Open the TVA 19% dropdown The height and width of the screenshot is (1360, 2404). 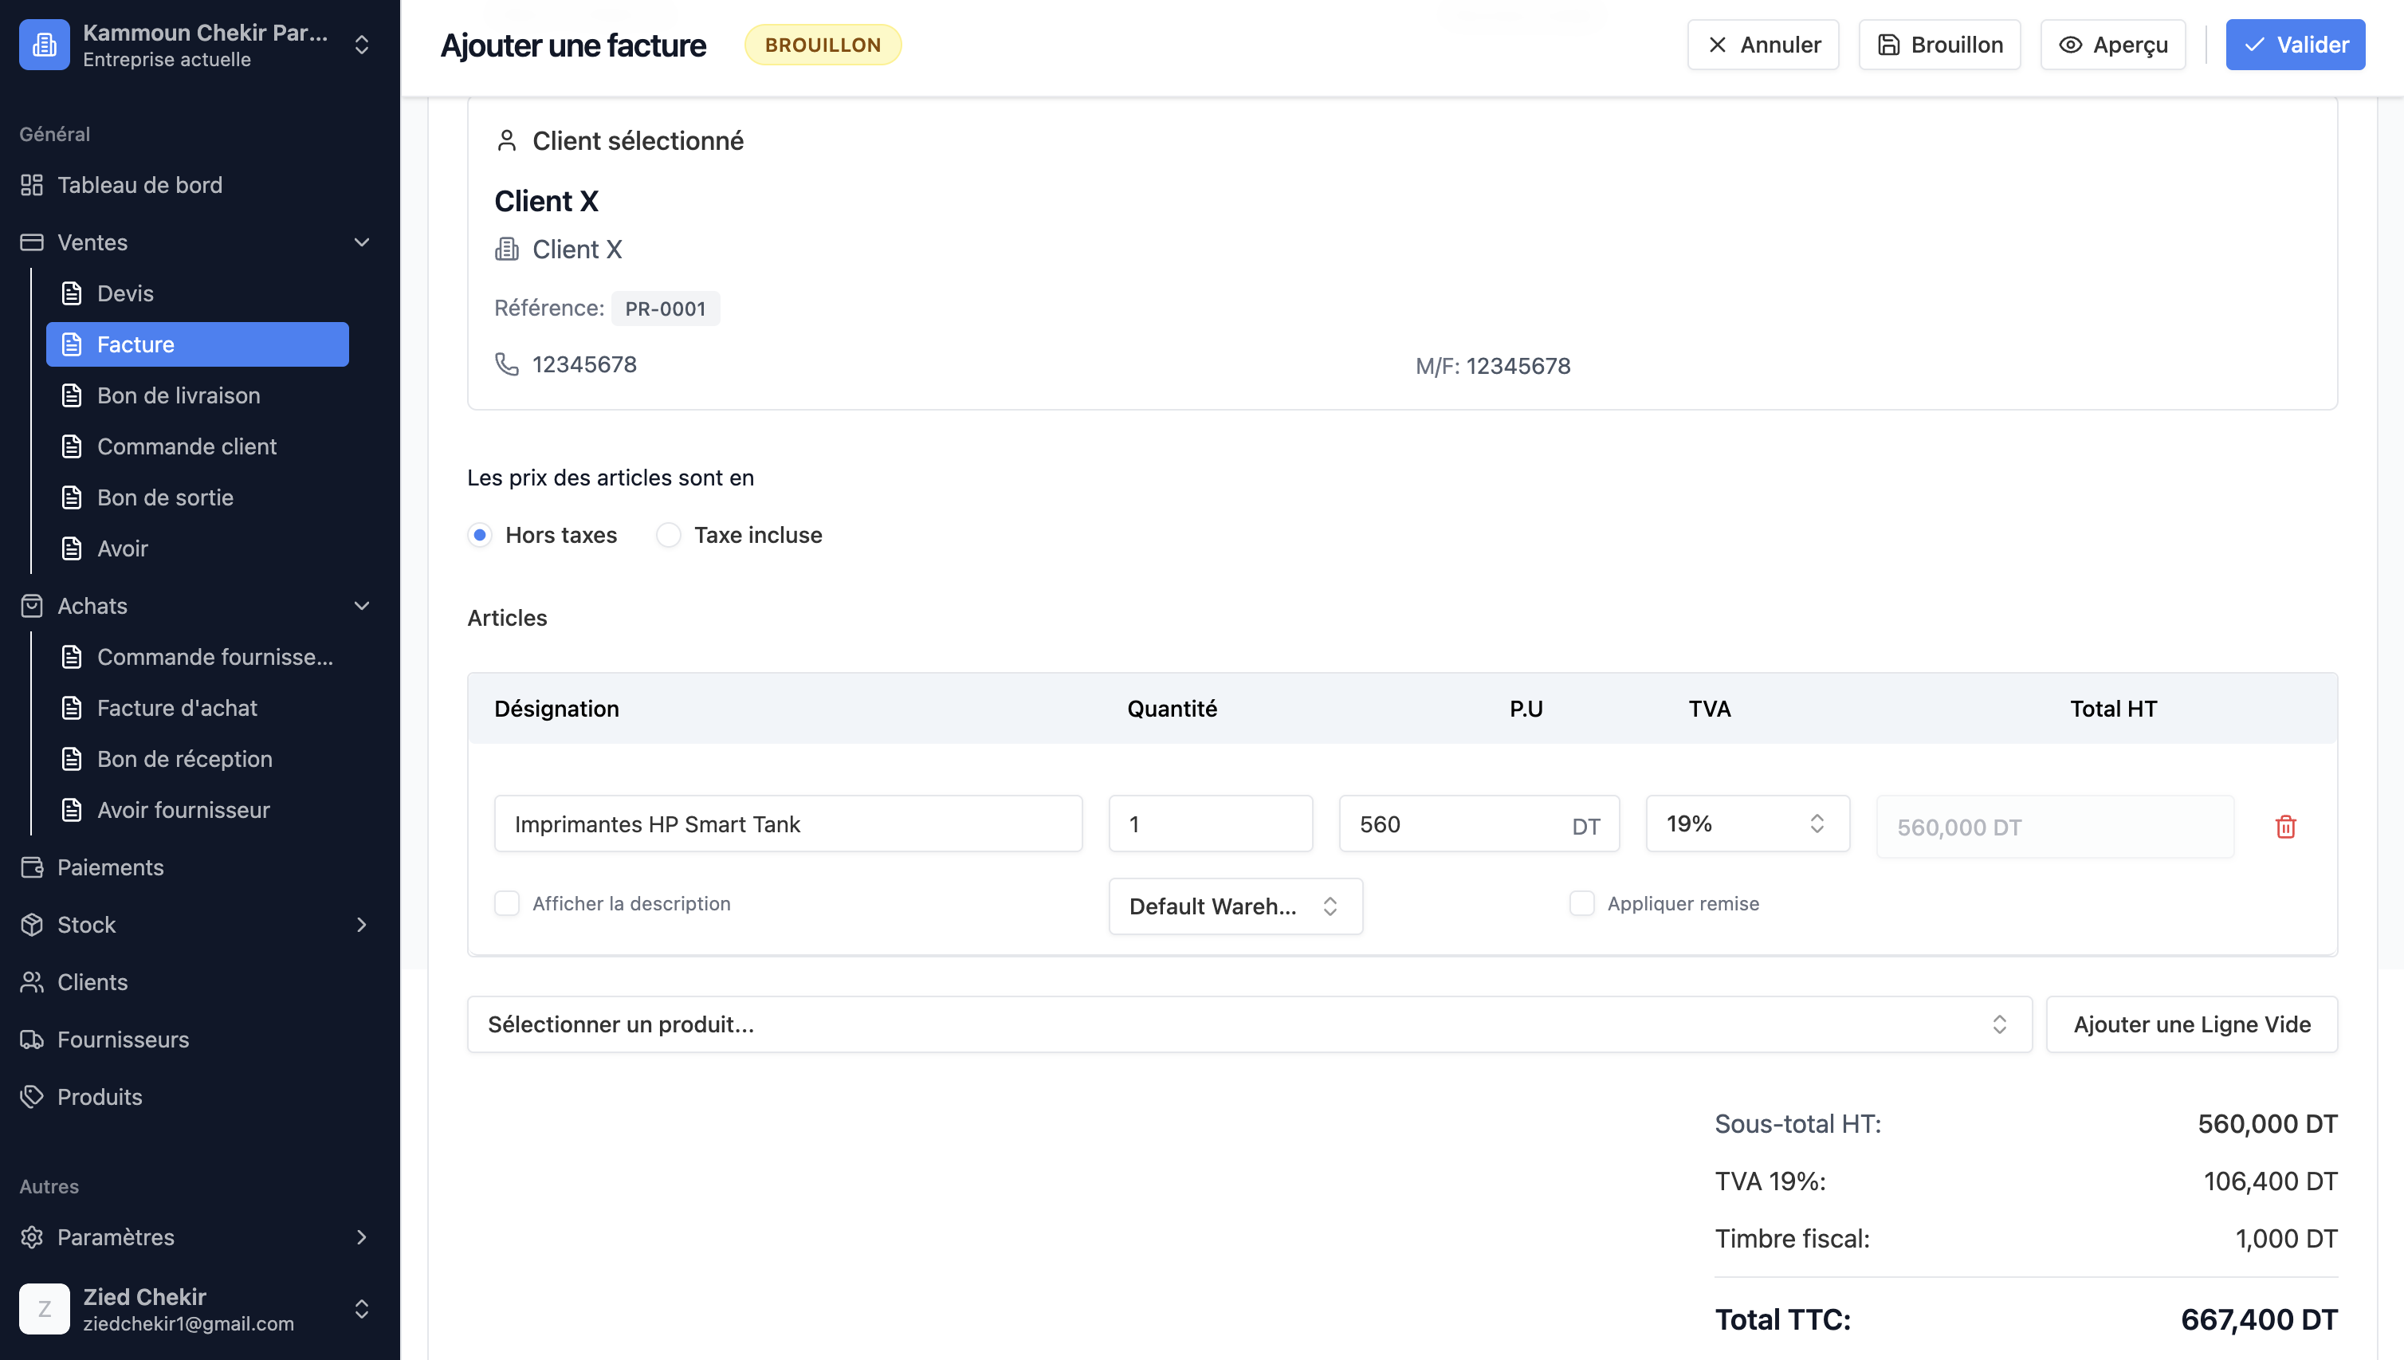pyautogui.click(x=1746, y=823)
